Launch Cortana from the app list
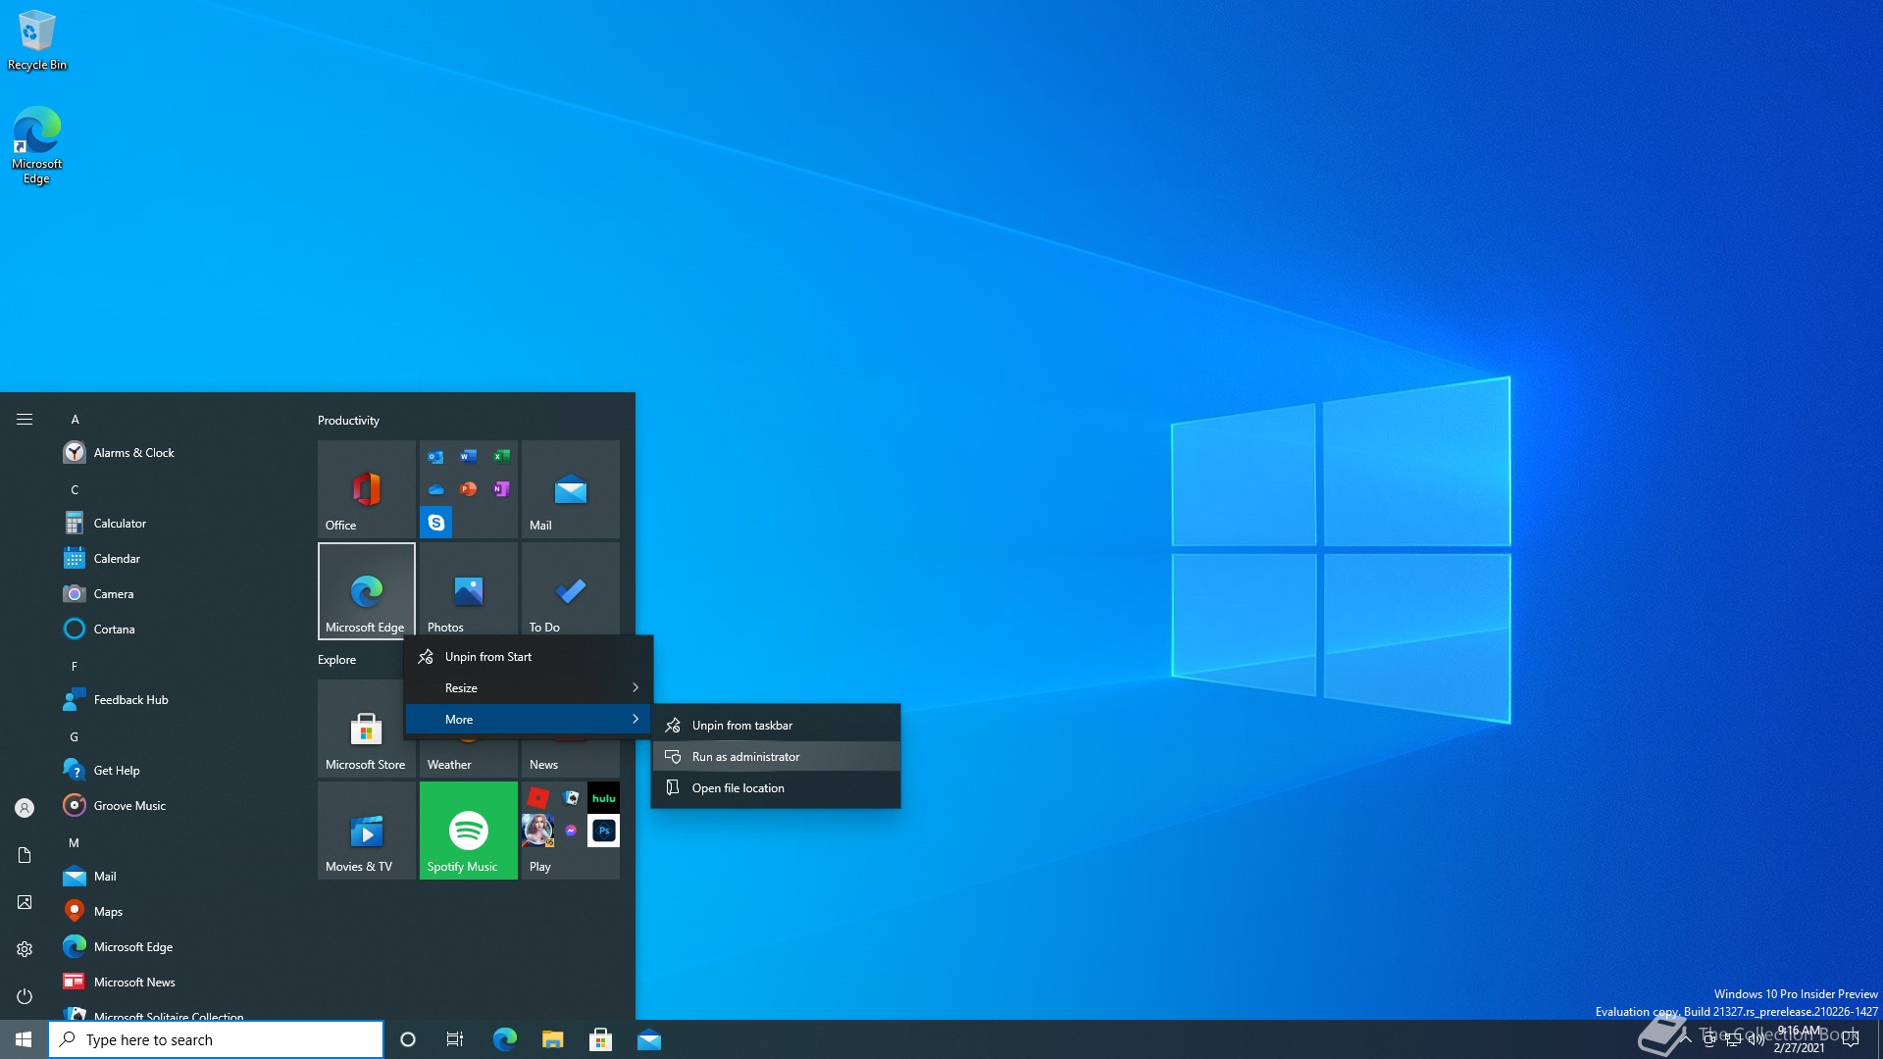The height and width of the screenshot is (1059, 1883). pos(177,629)
